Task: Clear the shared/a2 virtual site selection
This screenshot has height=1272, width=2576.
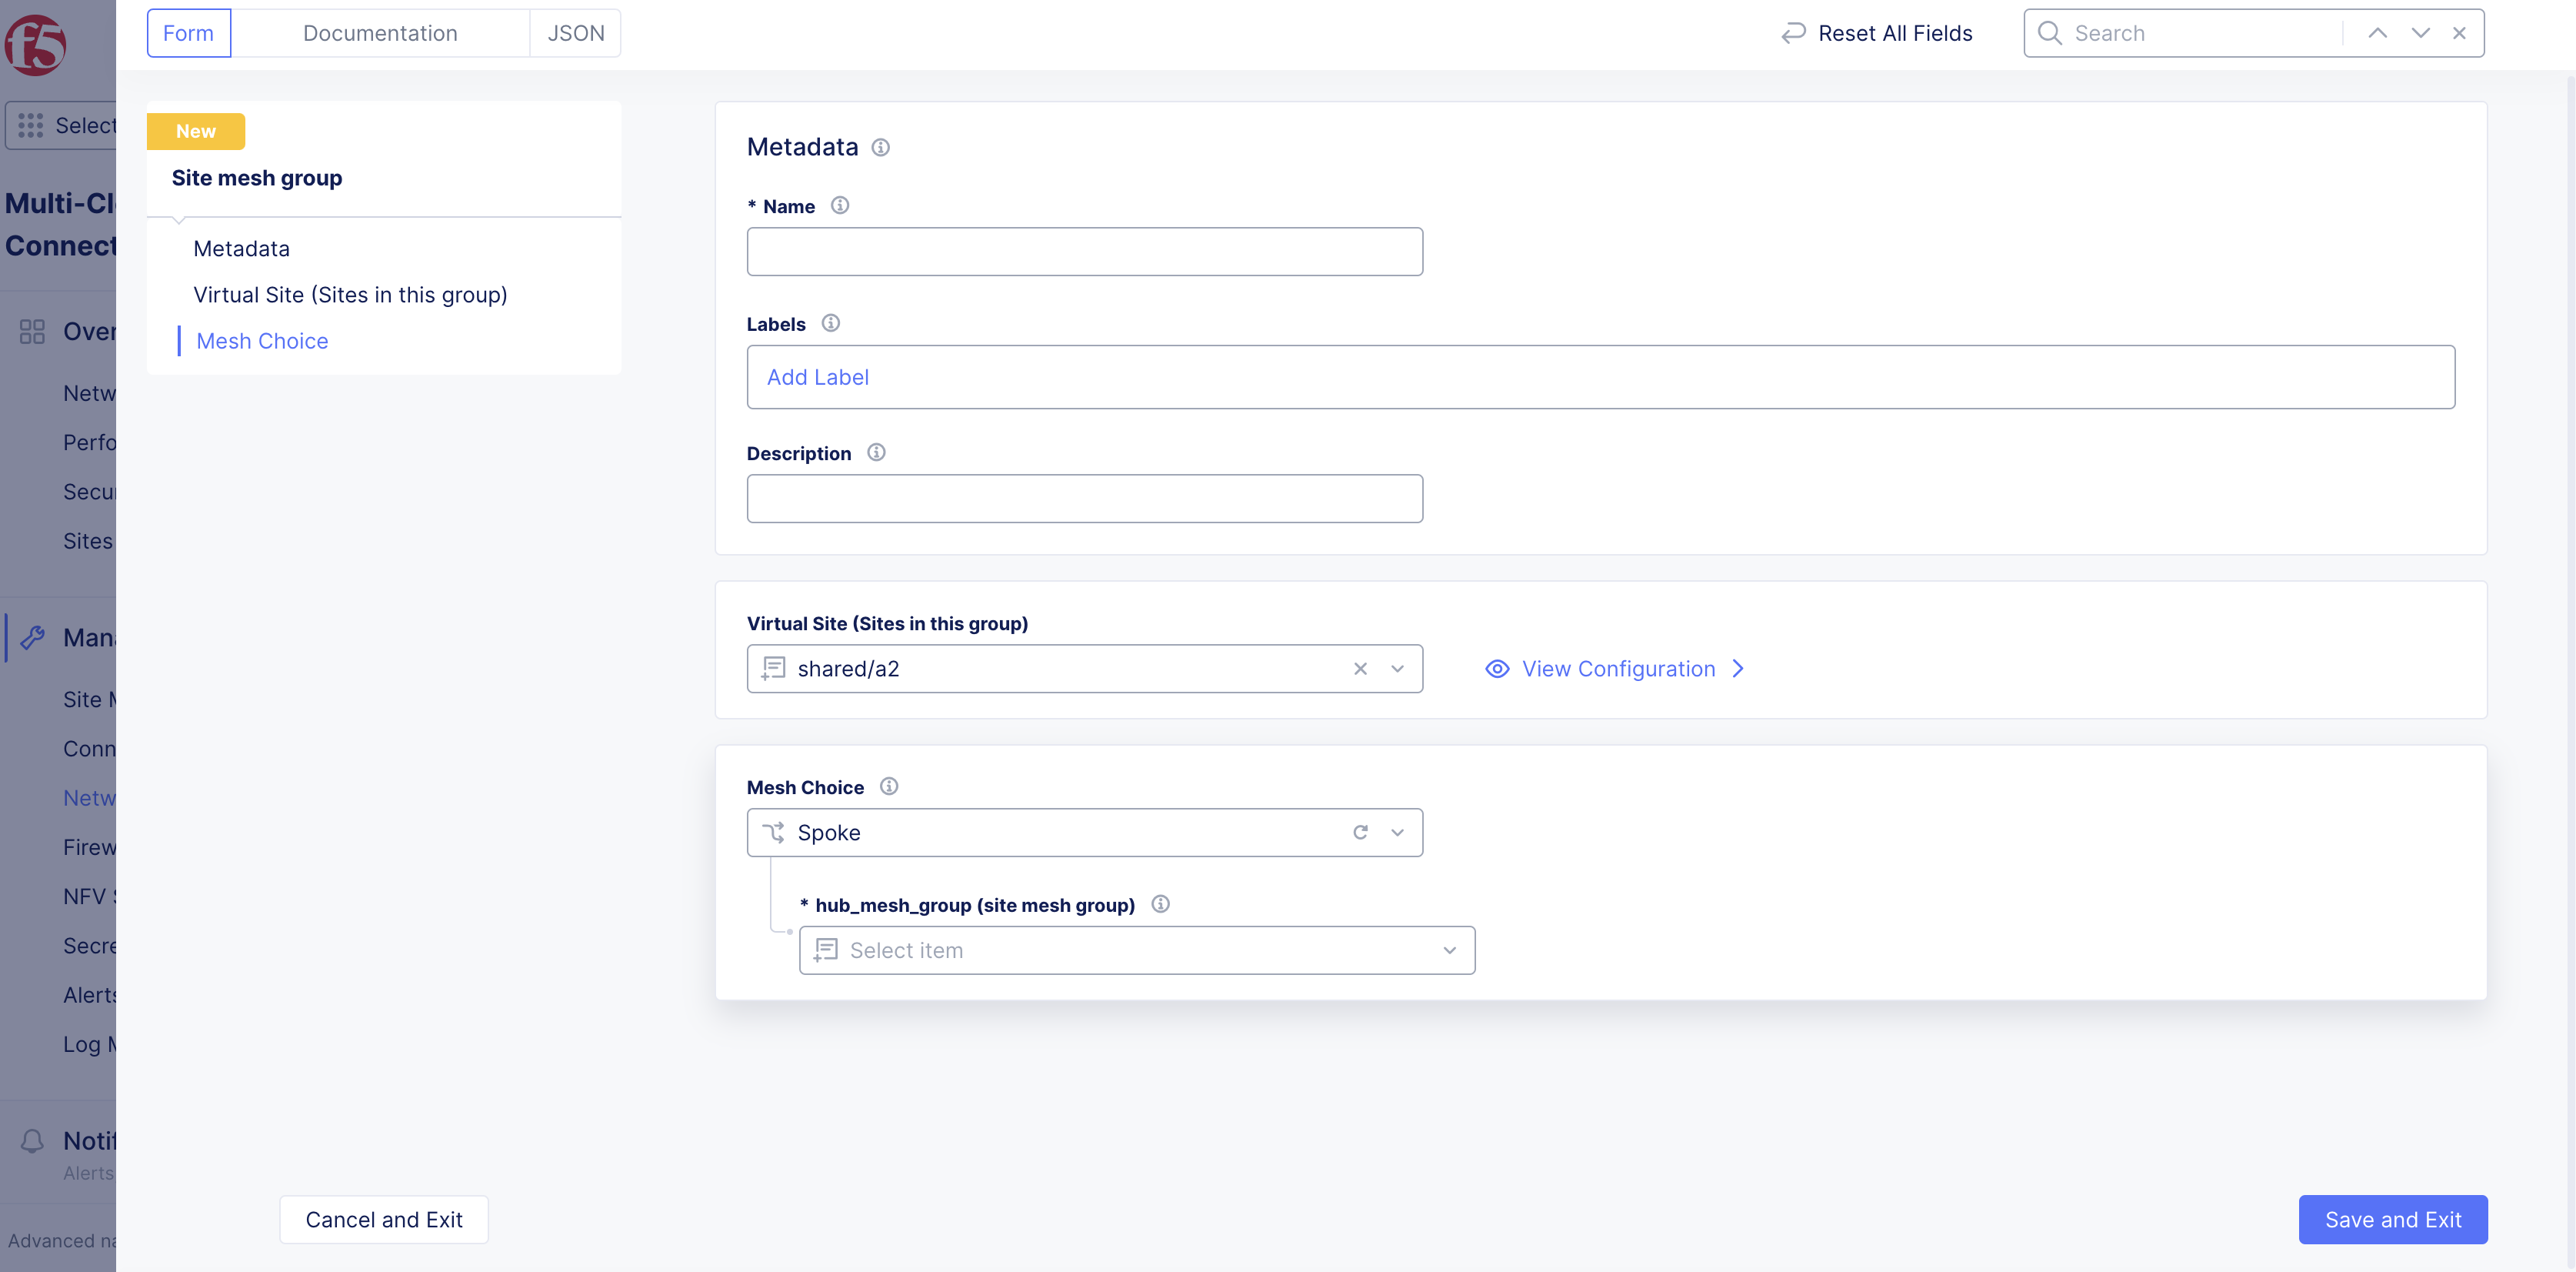Action: 1360,669
